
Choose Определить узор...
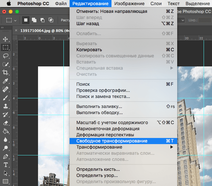[123, 175]
